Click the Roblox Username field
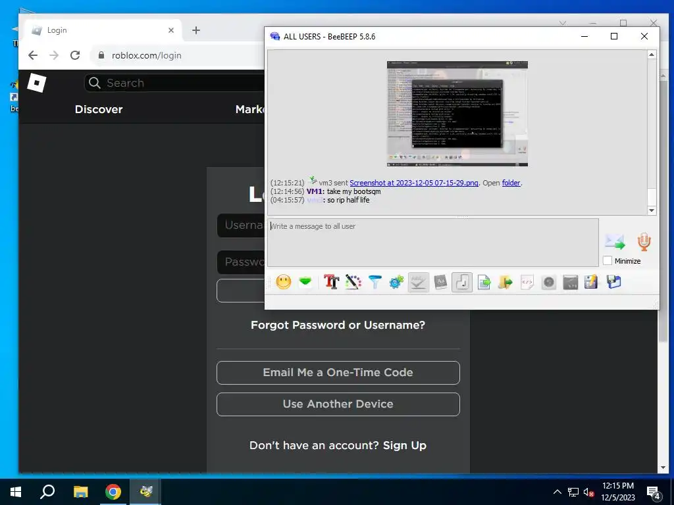This screenshot has height=505, width=674. point(241,226)
